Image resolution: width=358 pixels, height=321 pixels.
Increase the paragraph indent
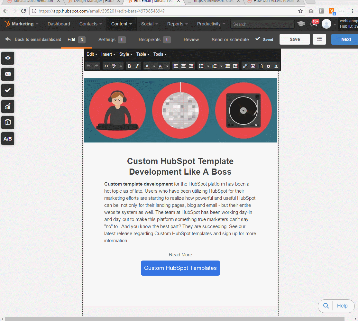coord(235,66)
